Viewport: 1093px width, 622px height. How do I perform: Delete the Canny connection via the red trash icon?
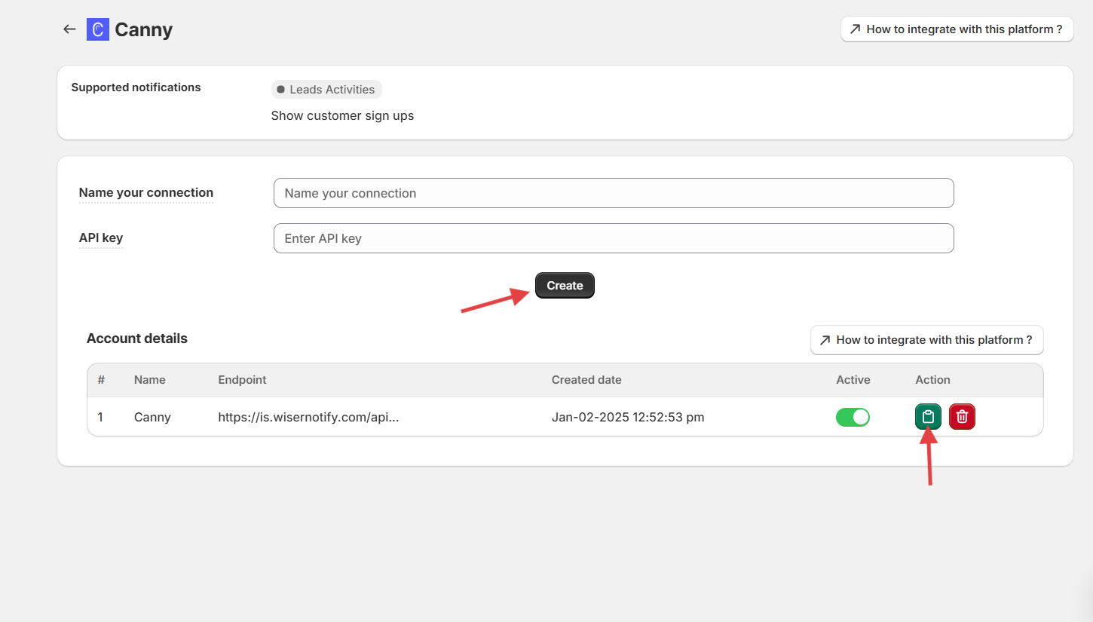point(962,417)
